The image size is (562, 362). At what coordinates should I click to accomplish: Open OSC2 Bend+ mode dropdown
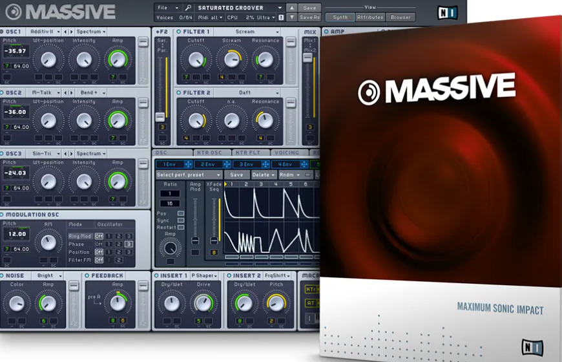91,92
